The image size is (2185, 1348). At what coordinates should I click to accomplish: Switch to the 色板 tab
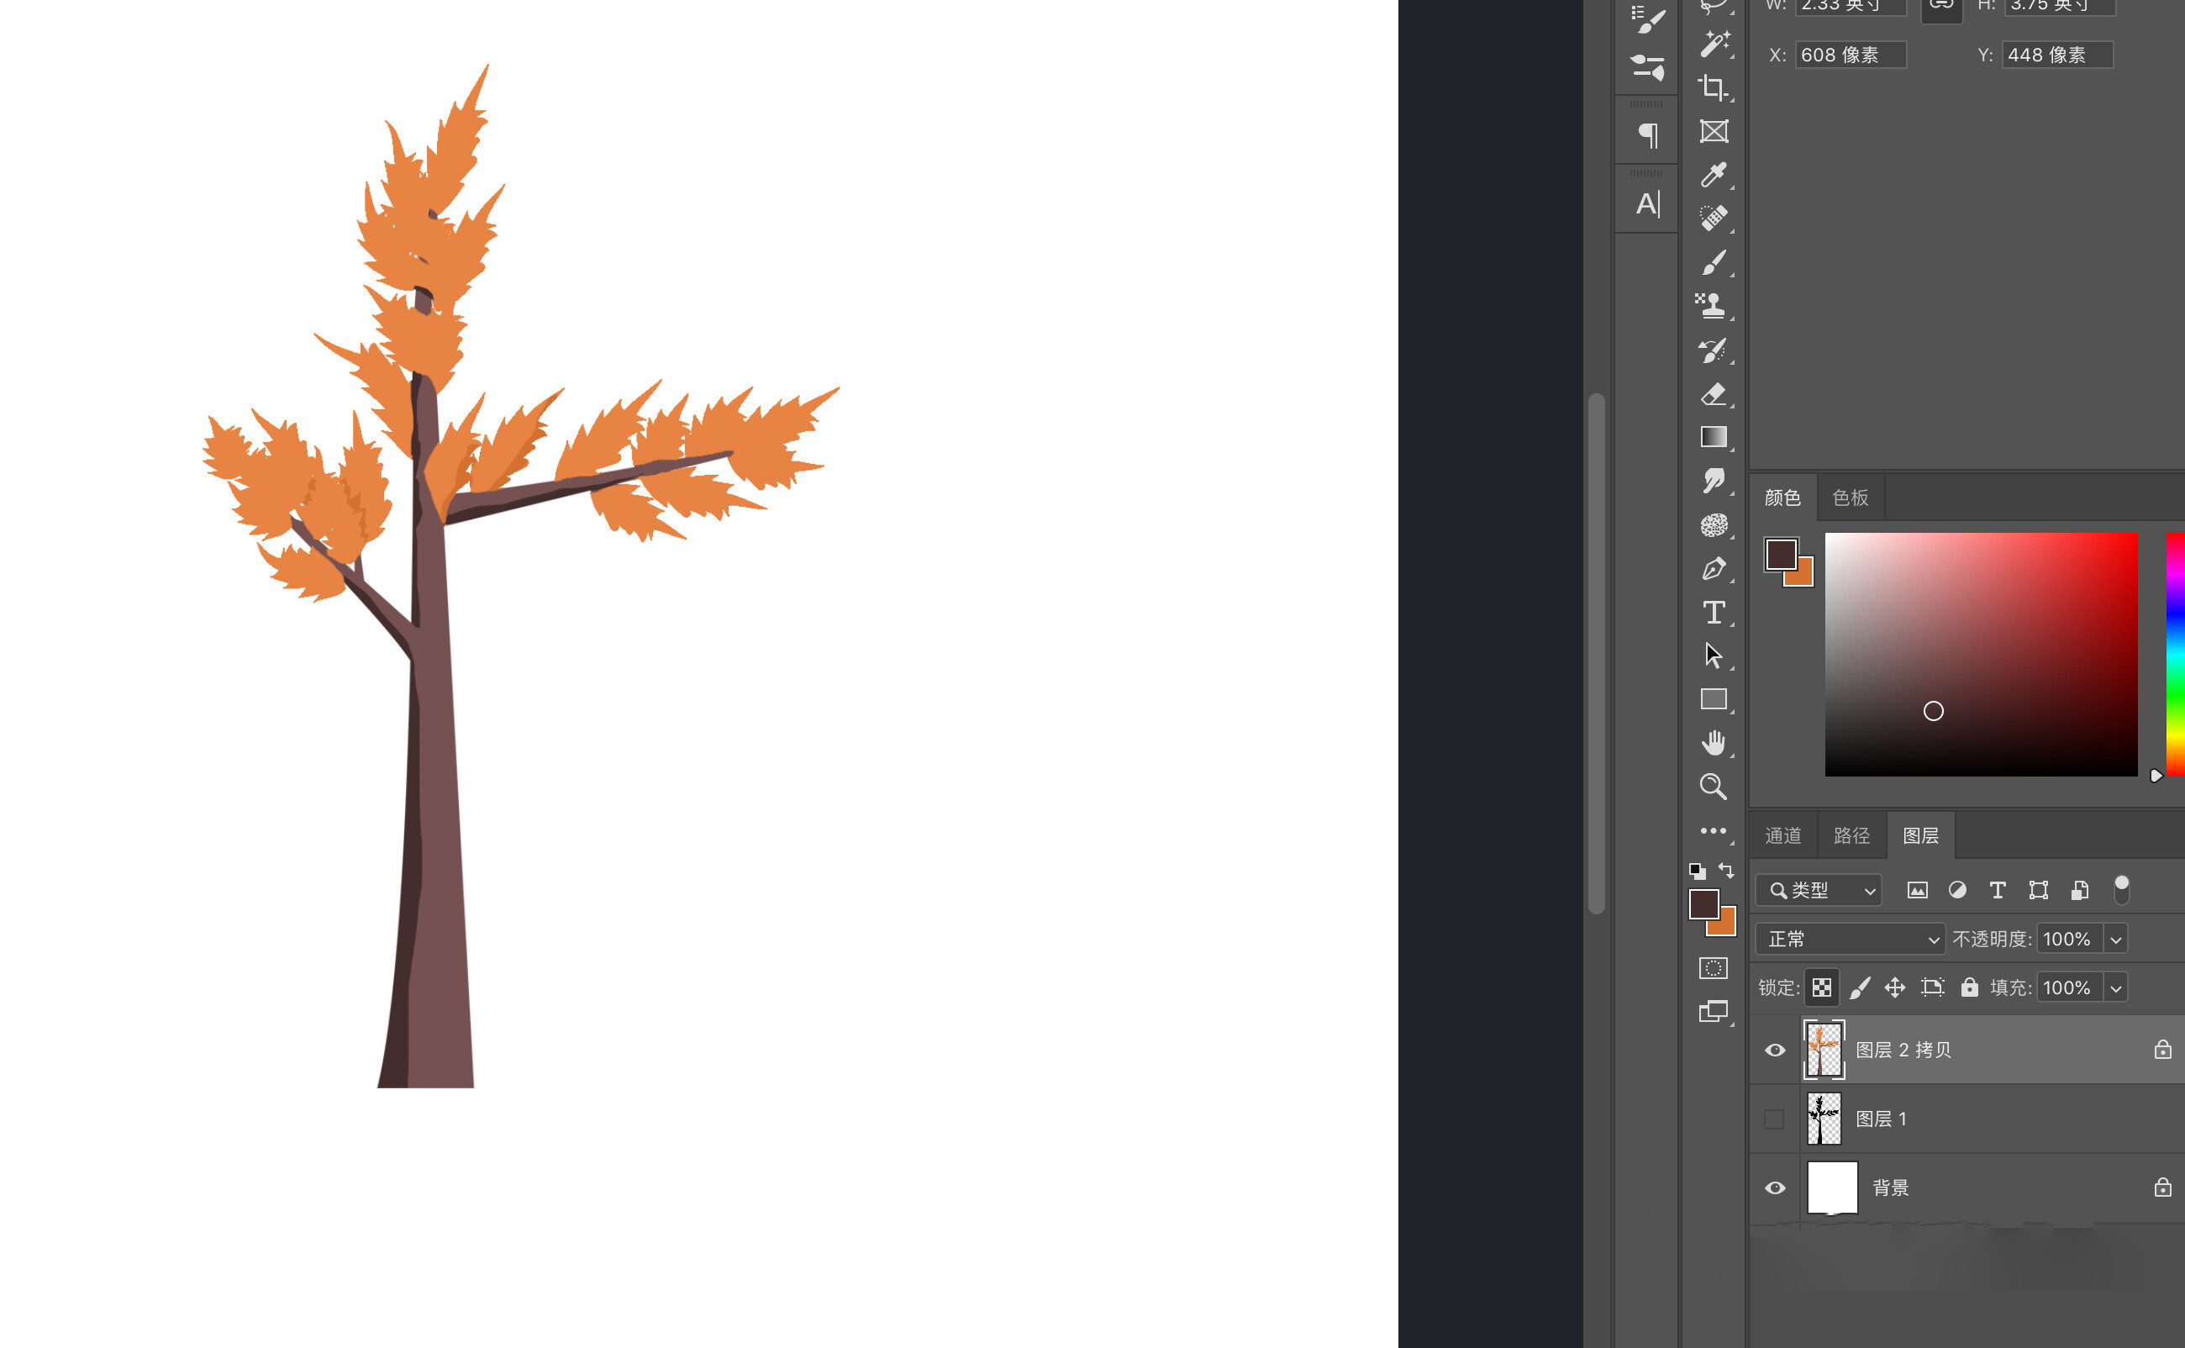1850,498
